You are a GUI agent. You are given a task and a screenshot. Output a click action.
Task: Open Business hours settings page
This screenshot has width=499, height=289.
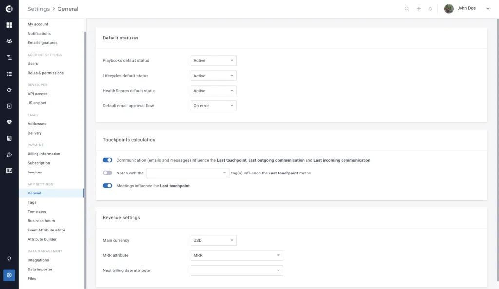tap(41, 221)
